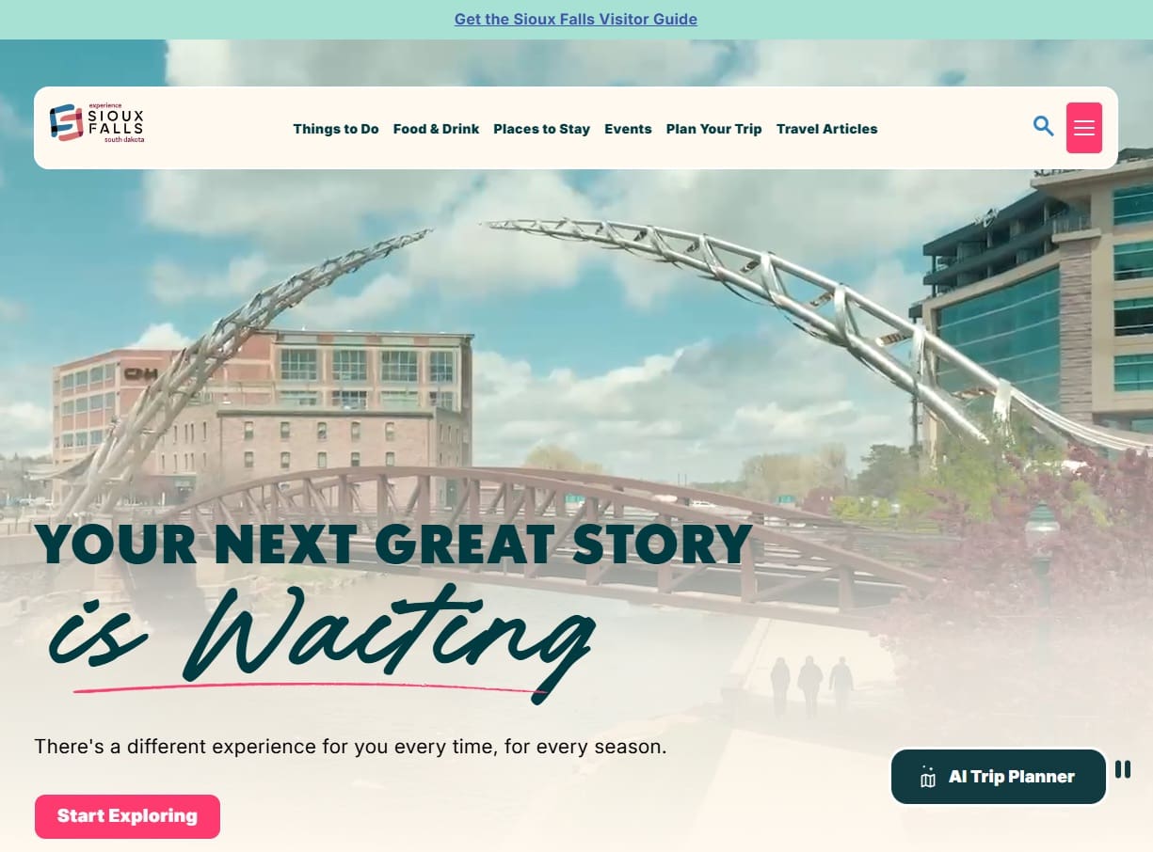This screenshot has height=852, width=1153.
Task: Select Places to Stay in navigation
Action: (x=541, y=129)
